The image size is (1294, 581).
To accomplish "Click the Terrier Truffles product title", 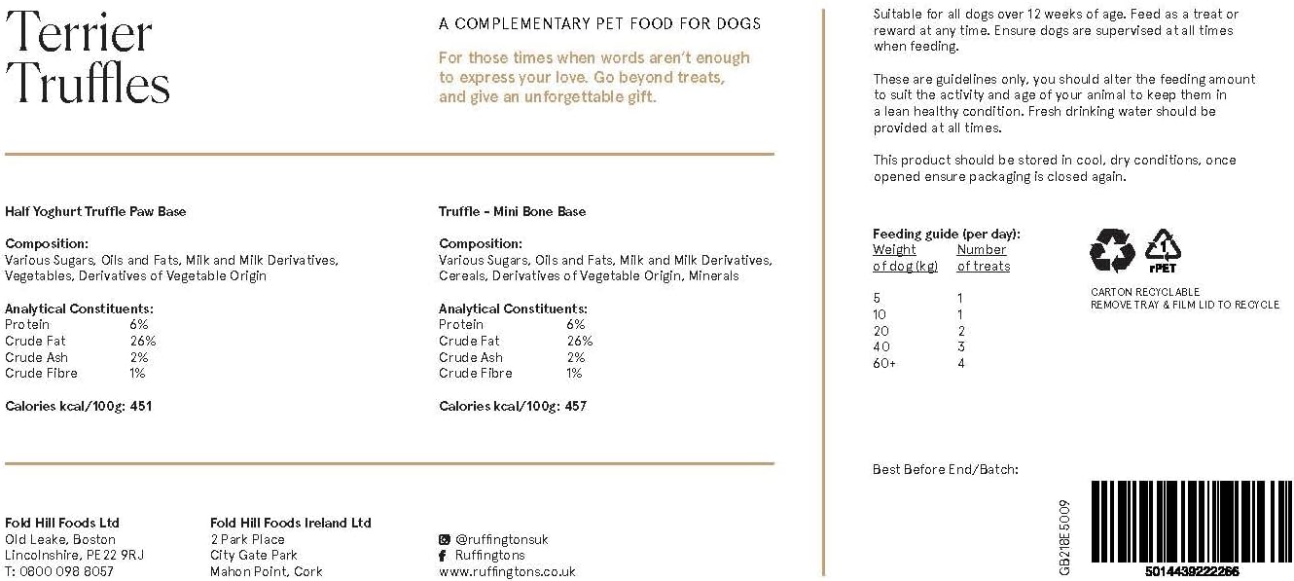I will [88, 58].
